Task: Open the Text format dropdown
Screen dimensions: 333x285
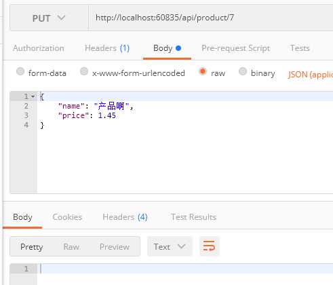Action: tap(170, 246)
